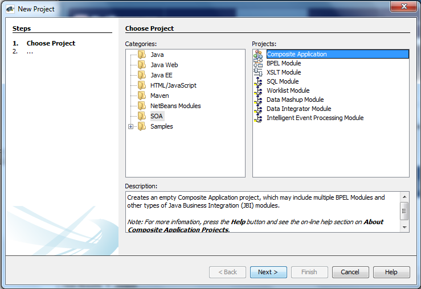Choose the Java Web category
This screenshot has height=289, width=421.
(164, 65)
